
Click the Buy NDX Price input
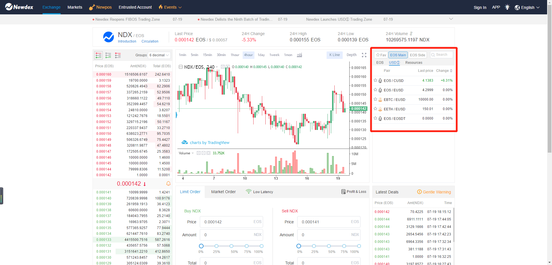231,222
